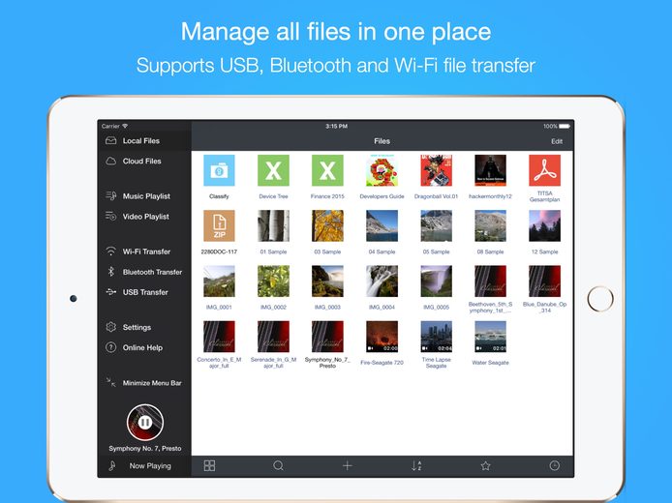
Task: Open the IMG_0001 photo thumbnail
Action: point(219,281)
